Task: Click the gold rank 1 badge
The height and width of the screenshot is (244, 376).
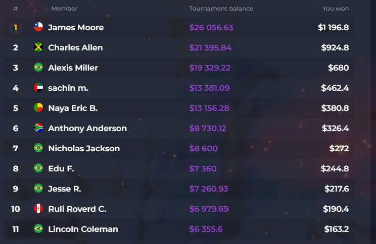Action: (16, 27)
